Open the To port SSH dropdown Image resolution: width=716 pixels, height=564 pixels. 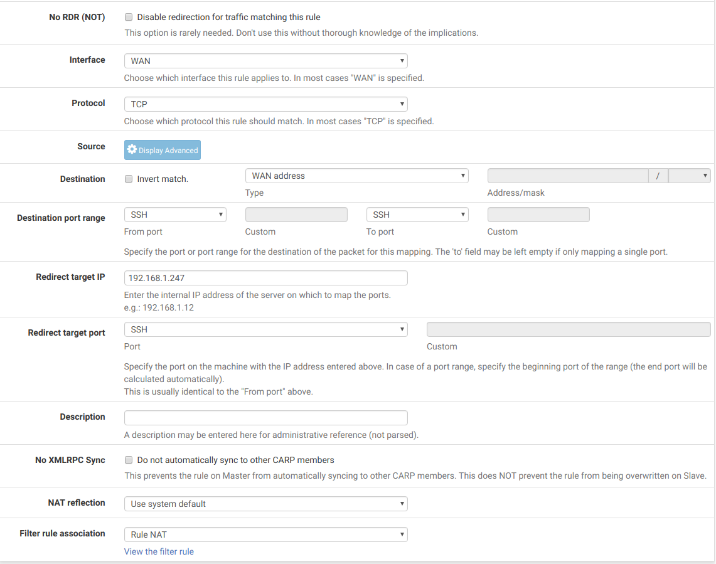pyautogui.click(x=417, y=215)
